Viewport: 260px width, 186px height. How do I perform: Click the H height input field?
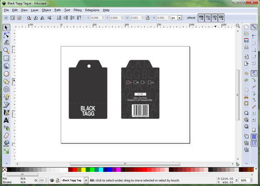coord(162,18)
